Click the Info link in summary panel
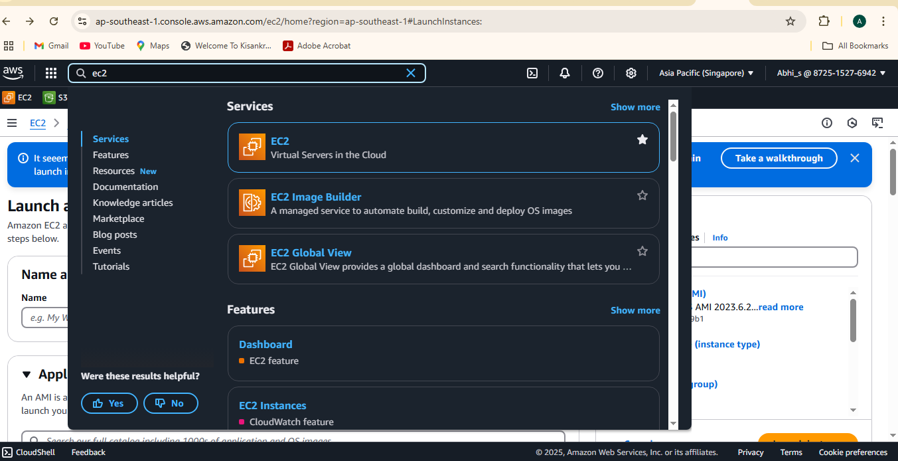 tap(720, 237)
